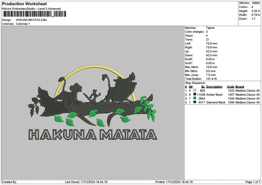This screenshot has height=185, width=262.
Task: Click the Zoom value "1:1"
Action: point(253,19)
